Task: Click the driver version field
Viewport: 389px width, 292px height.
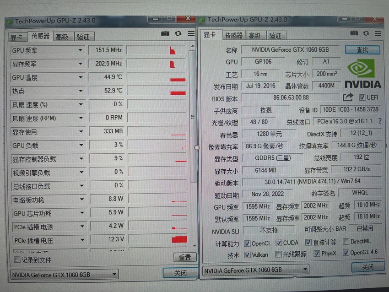Action: point(312,181)
